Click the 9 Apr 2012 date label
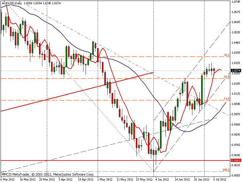242x182 pixels. [x=66, y=179]
